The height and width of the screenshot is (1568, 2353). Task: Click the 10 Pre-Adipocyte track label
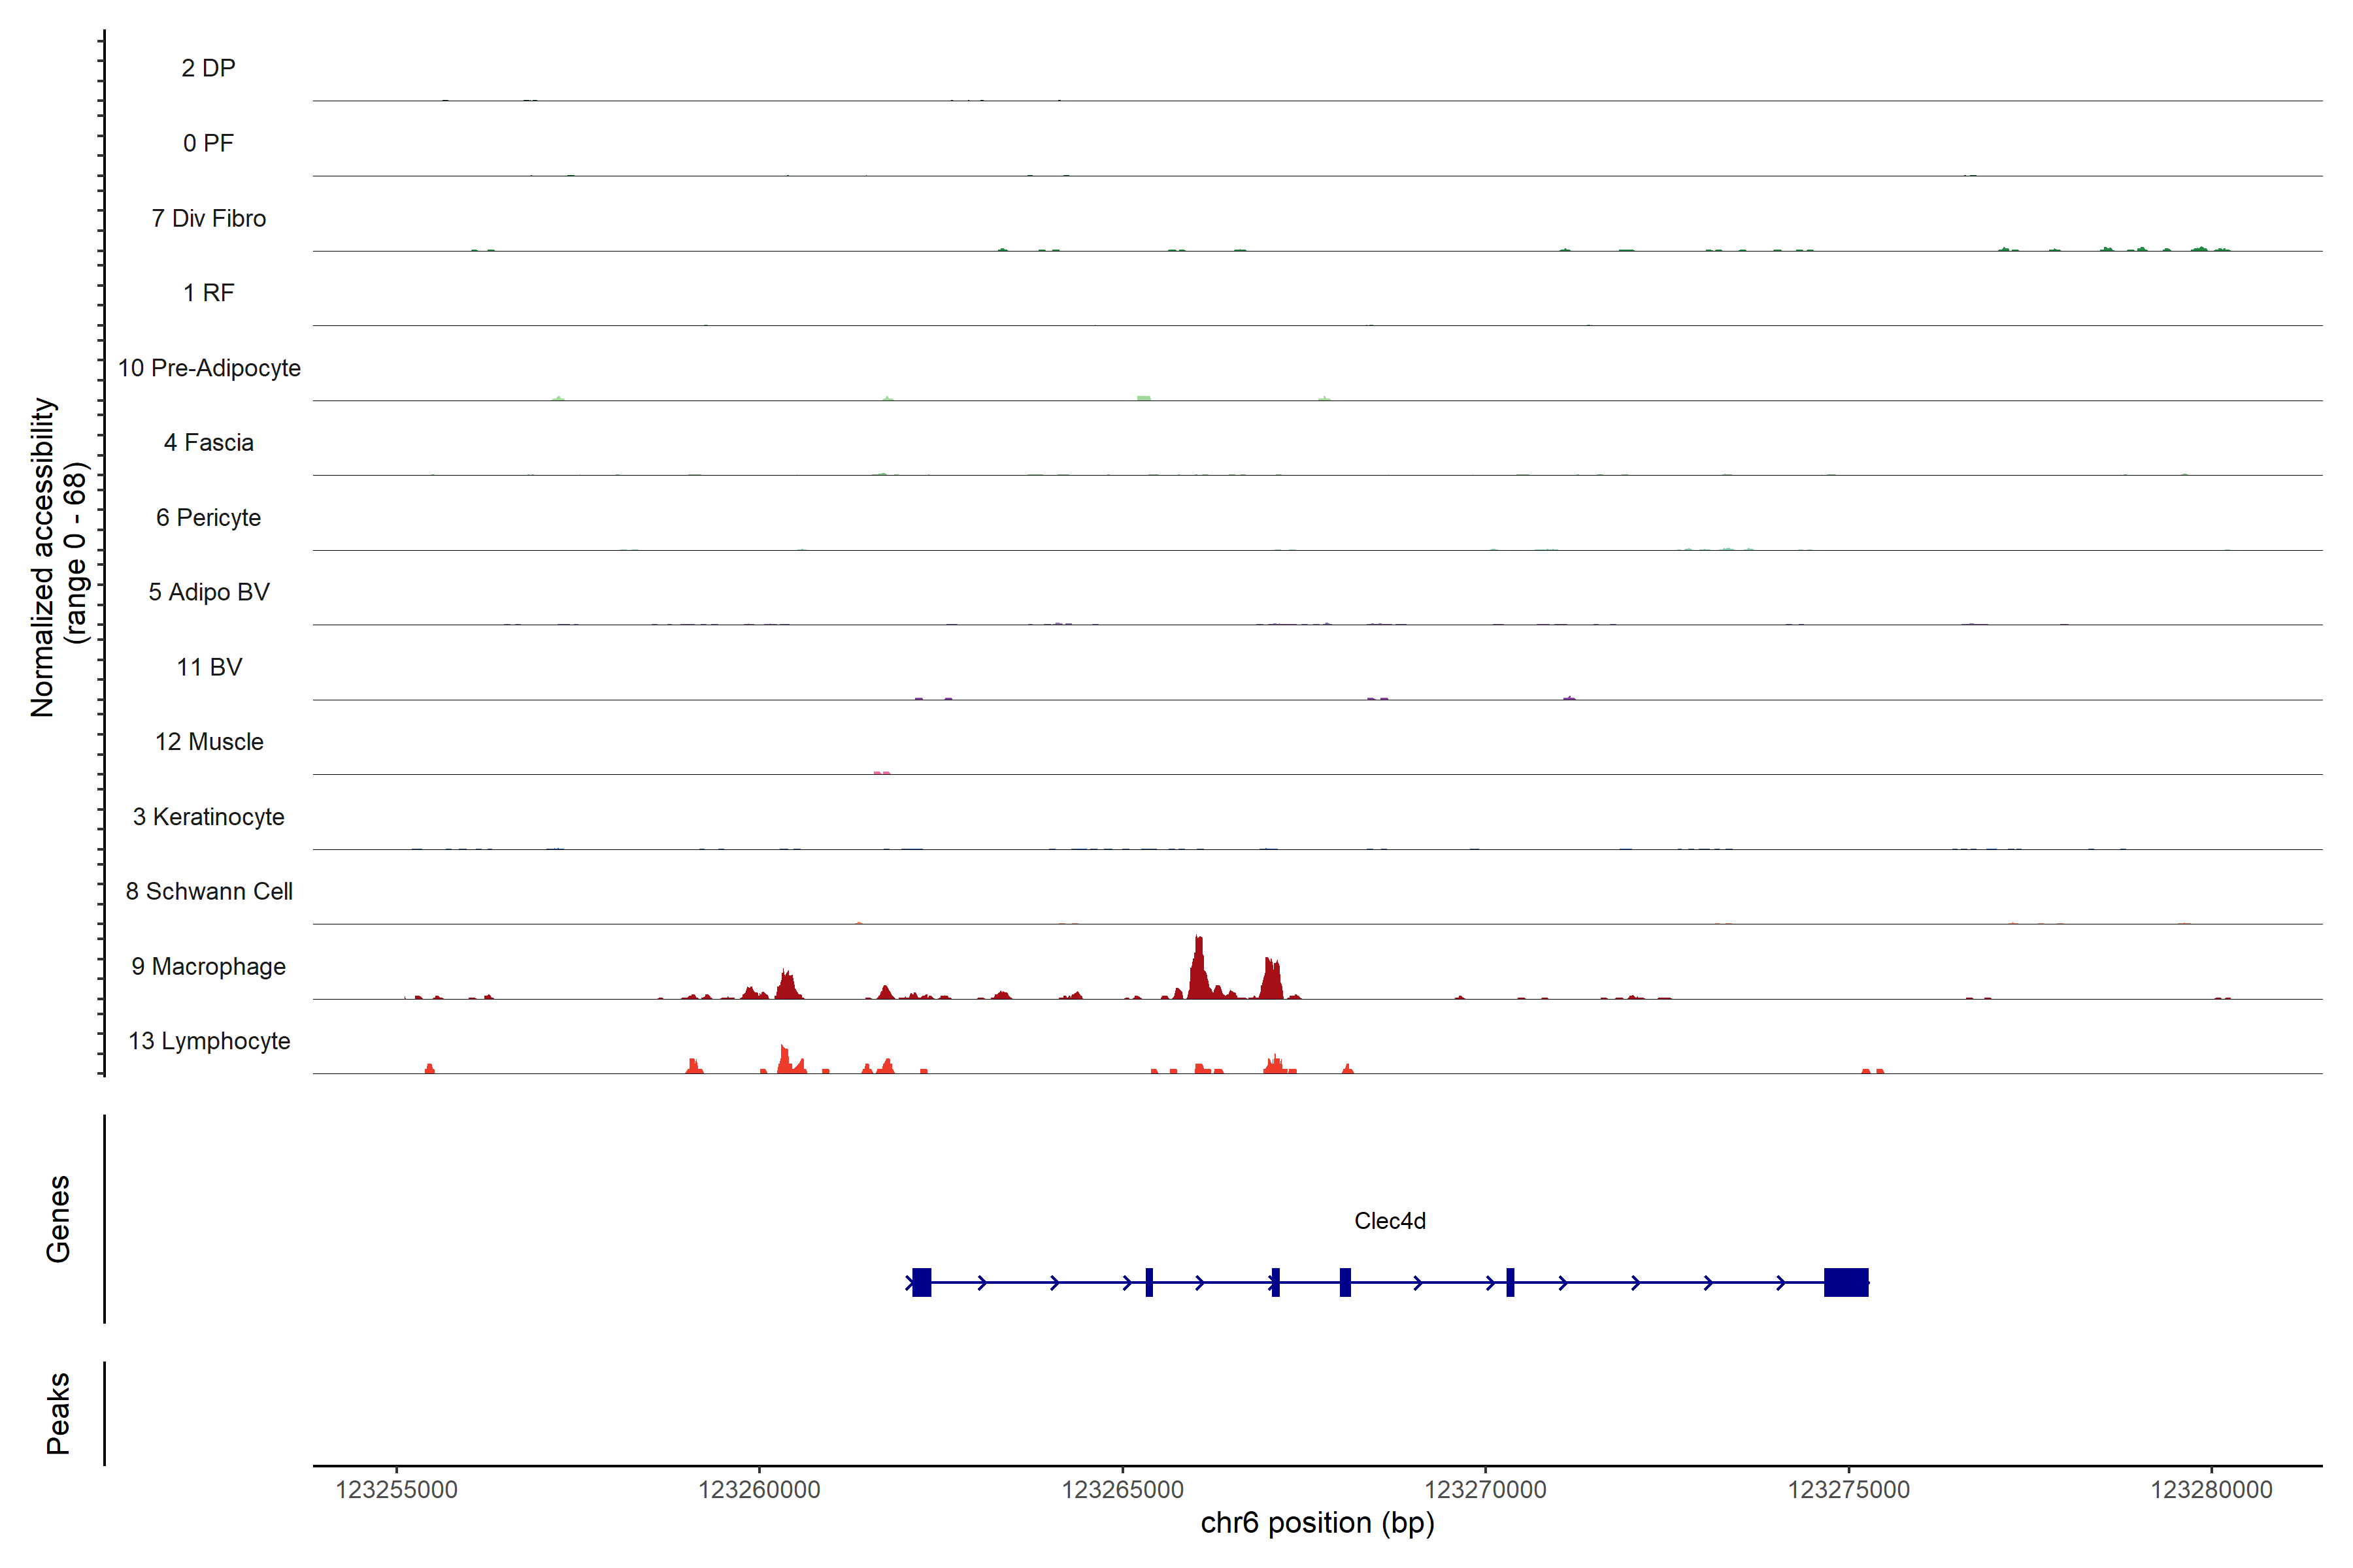[x=209, y=368]
